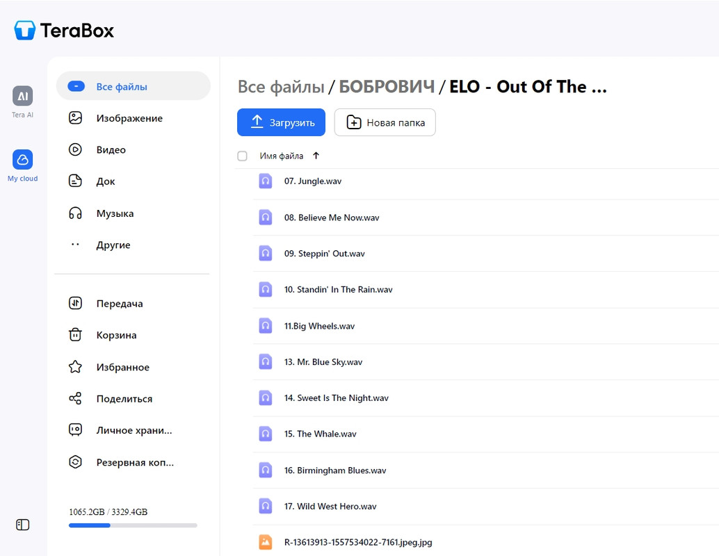This screenshot has width=719, height=556.
Task: Click the image file icon of R-13613913 jpeg
Action: pyautogui.click(x=266, y=542)
